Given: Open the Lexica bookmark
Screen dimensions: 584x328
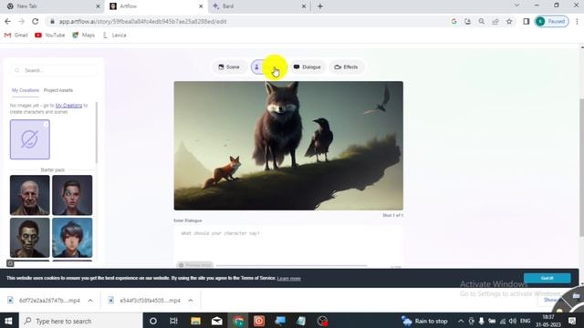Looking at the screenshot, I should 114,36.
